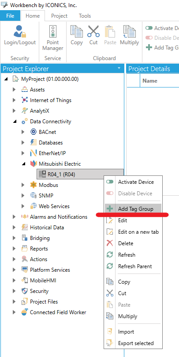Switch to the Tools ribbon tab
Image resolution: width=179 pixels, height=357 pixels.
(85, 16)
